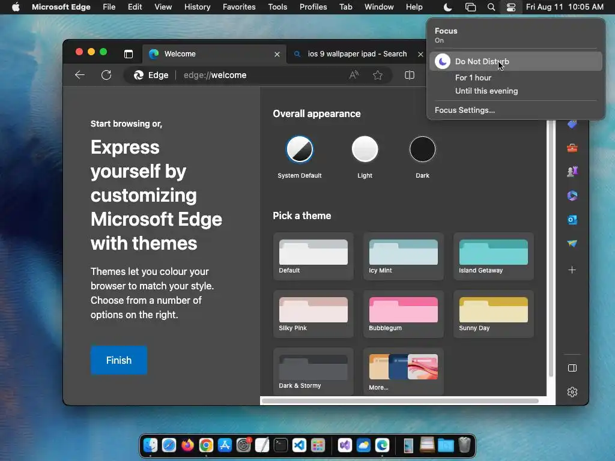Pick the Bubblegum theme
Screen dimensions: 615x461
(x=403, y=314)
